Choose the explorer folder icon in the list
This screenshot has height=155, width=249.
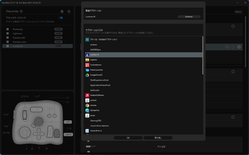pos(87,60)
